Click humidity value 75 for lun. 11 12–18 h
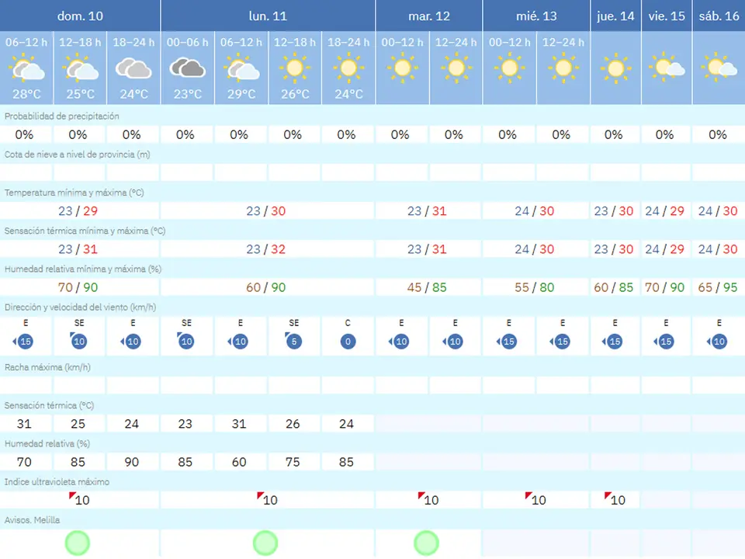Screen dimensions: 745x559 [x=293, y=461]
